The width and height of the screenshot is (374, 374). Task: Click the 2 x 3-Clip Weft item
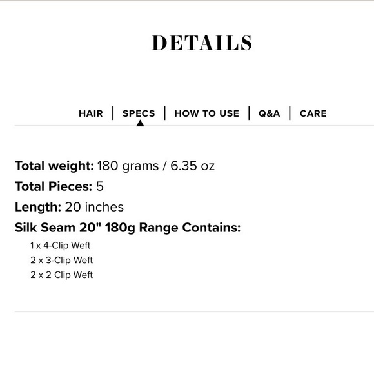pyautogui.click(x=61, y=260)
